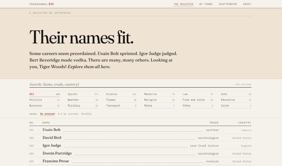Show only Religion entries
282x166 pixels.
point(159,100)
